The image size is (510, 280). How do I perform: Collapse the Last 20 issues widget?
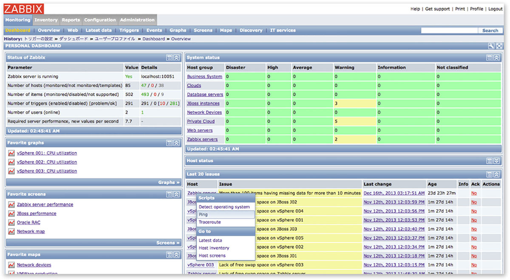click(x=496, y=174)
